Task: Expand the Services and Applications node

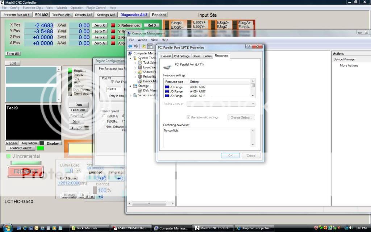Action: coord(131,95)
